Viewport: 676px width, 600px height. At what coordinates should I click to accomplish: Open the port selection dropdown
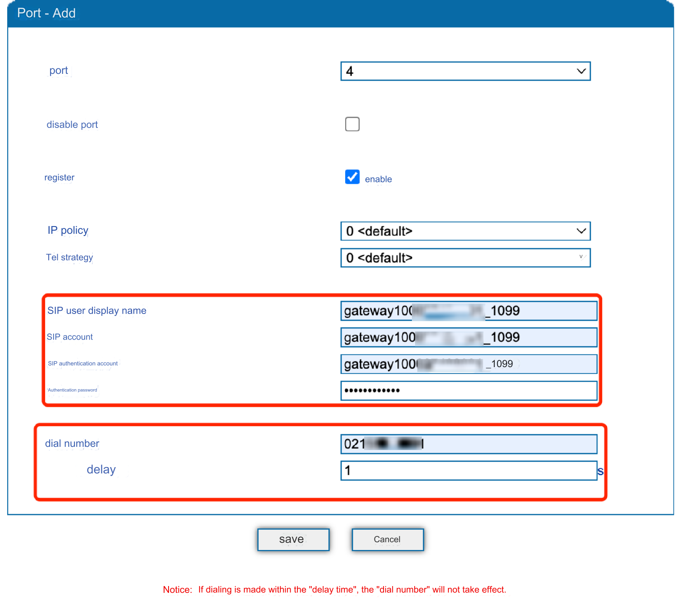coord(465,71)
